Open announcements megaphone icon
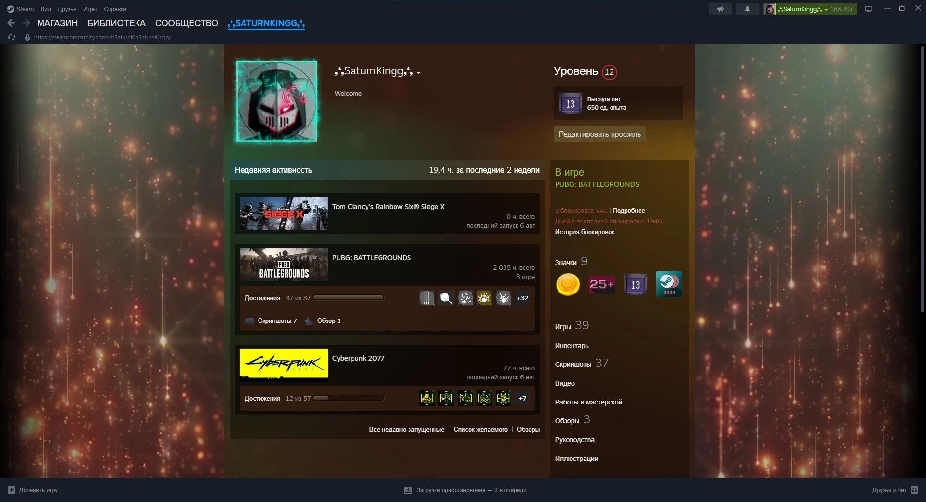This screenshot has width=926, height=502. 721,9
